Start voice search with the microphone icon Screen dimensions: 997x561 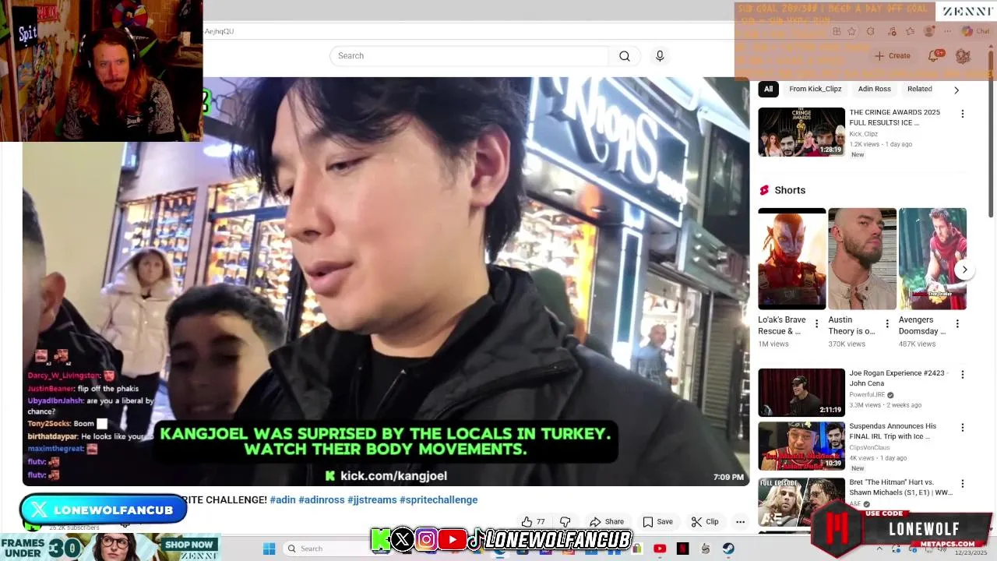coord(660,56)
